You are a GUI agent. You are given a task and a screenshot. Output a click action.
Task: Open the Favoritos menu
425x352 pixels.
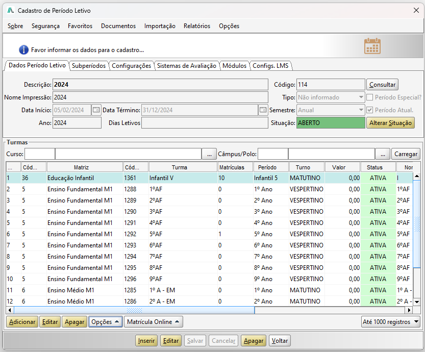80,26
